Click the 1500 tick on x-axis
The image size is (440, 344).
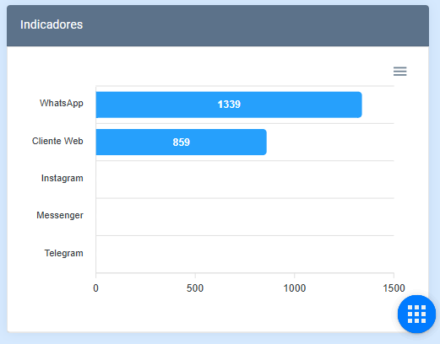394,288
